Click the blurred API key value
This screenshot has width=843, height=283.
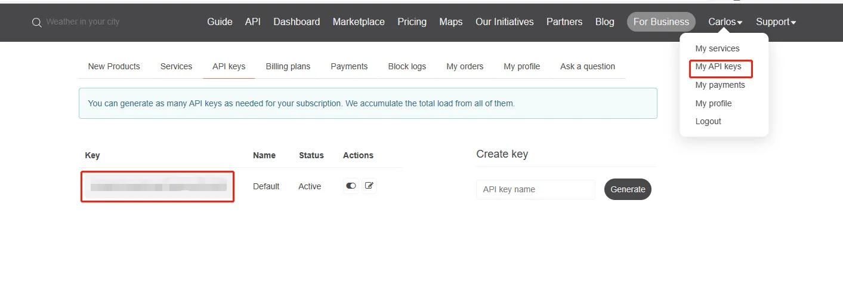click(x=158, y=186)
